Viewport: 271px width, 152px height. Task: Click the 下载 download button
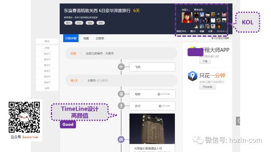tap(205, 61)
